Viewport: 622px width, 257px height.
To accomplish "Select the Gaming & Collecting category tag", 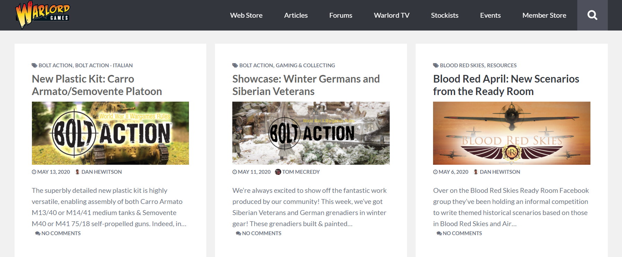I will pyautogui.click(x=305, y=65).
